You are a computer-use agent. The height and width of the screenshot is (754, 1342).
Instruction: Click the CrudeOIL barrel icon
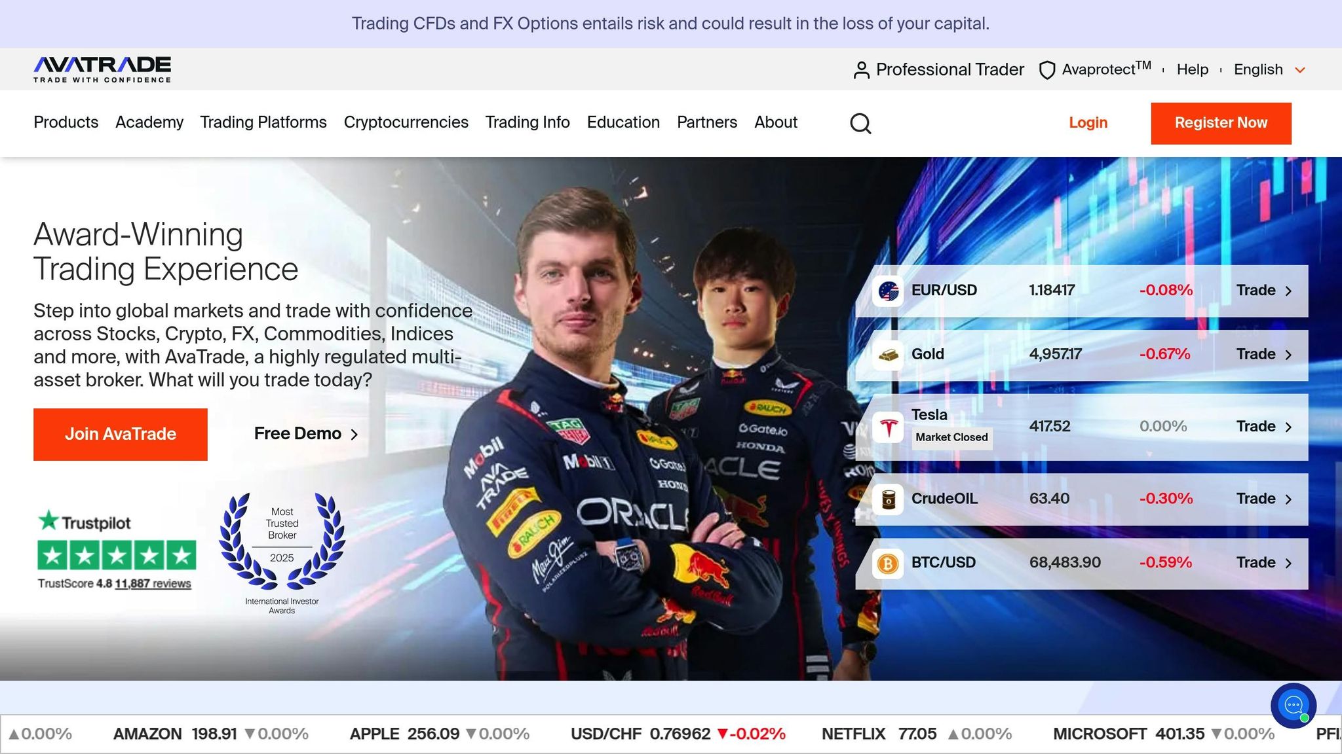point(888,499)
